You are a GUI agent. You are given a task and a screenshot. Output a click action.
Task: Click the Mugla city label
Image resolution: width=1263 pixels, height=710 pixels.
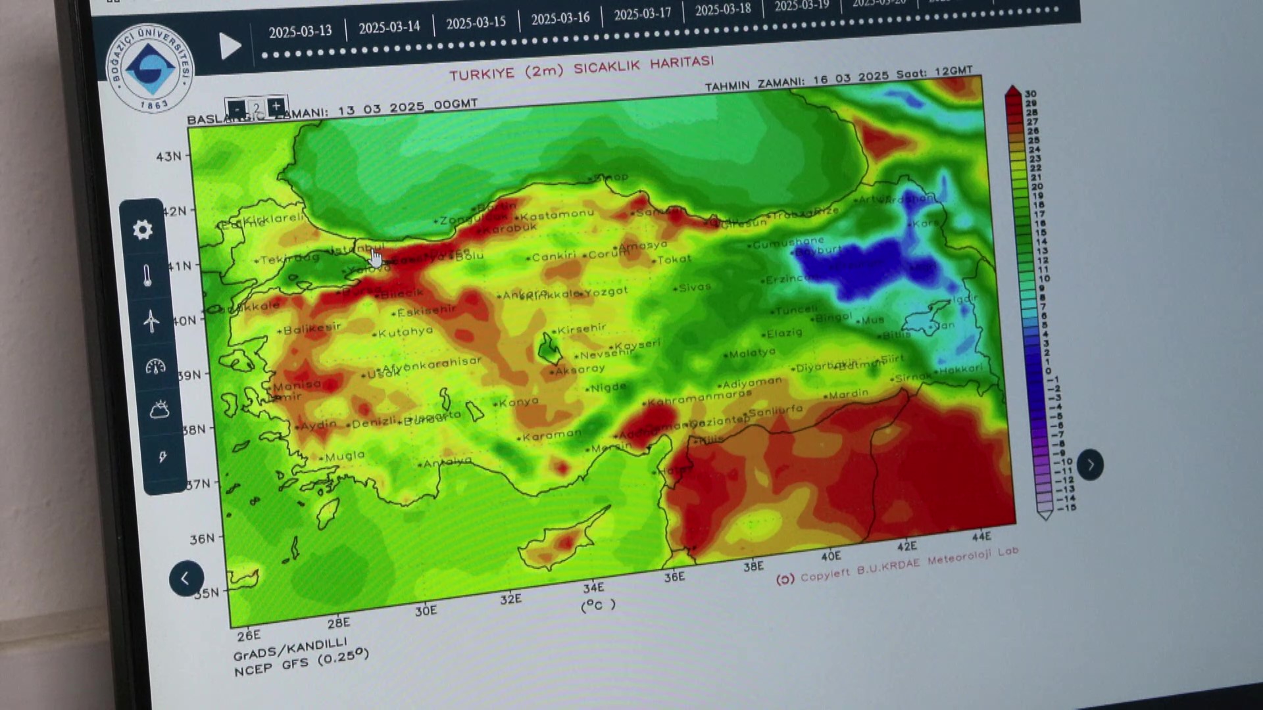pos(342,456)
